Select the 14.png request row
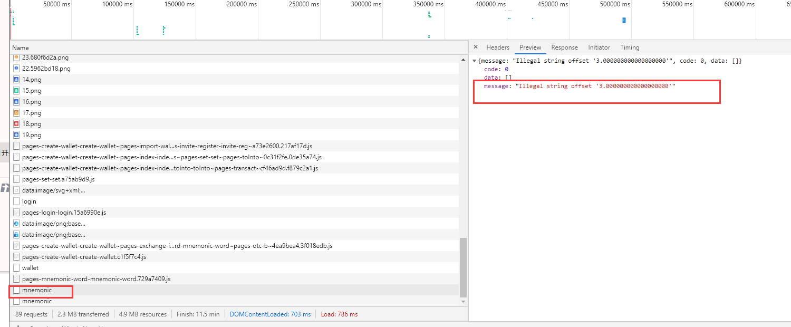 coord(234,80)
